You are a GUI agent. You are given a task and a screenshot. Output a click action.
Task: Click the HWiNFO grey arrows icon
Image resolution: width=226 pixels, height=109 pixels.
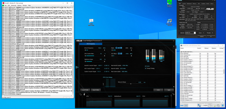(x=186, y=105)
